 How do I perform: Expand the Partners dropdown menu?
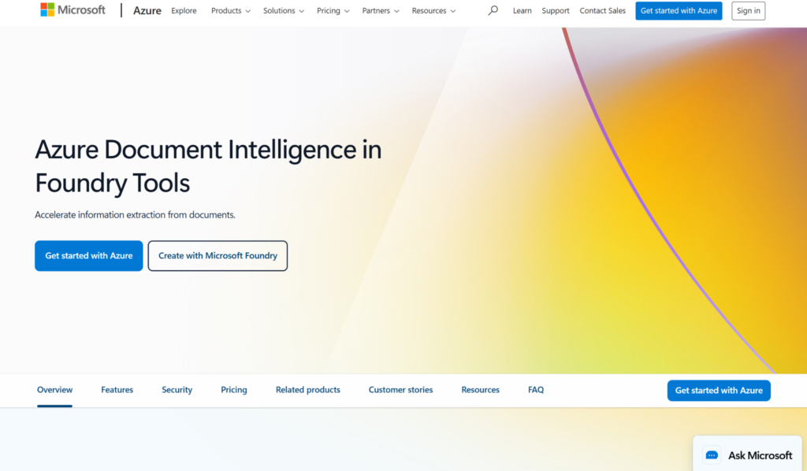coord(381,11)
